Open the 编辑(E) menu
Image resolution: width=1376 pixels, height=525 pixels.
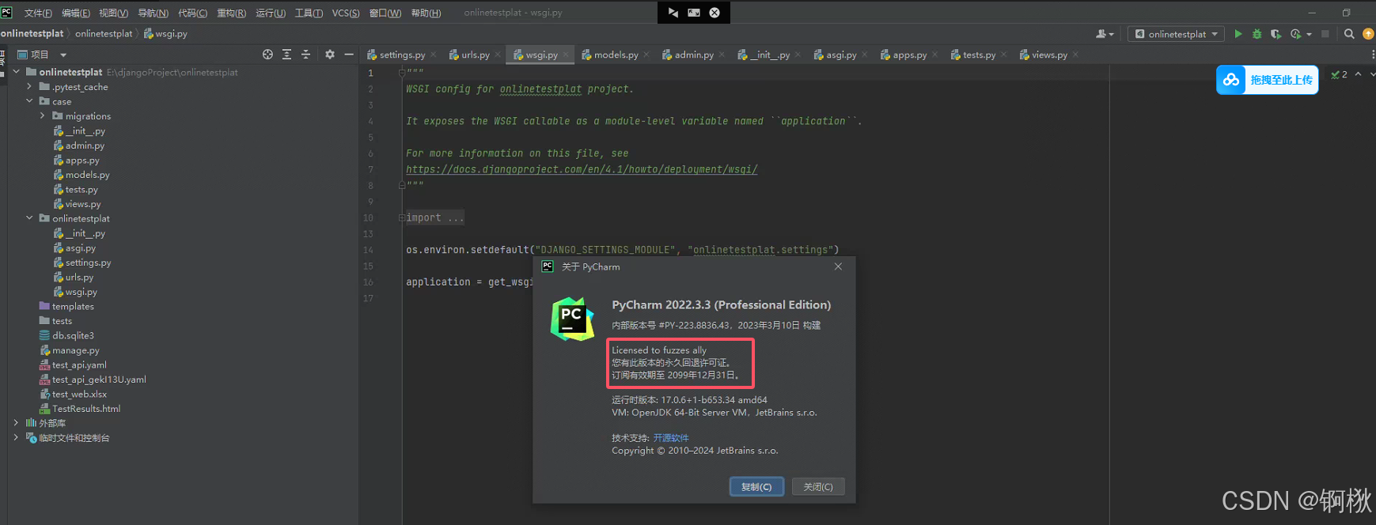tap(76, 13)
